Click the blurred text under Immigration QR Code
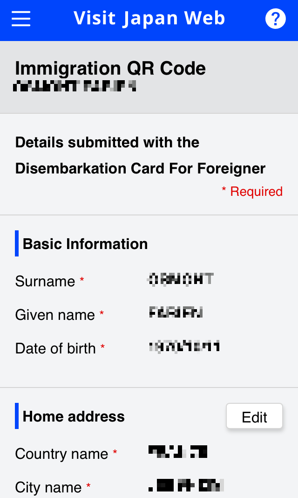Viewport: 298px width, 498px height. click(x=75, y=86)
